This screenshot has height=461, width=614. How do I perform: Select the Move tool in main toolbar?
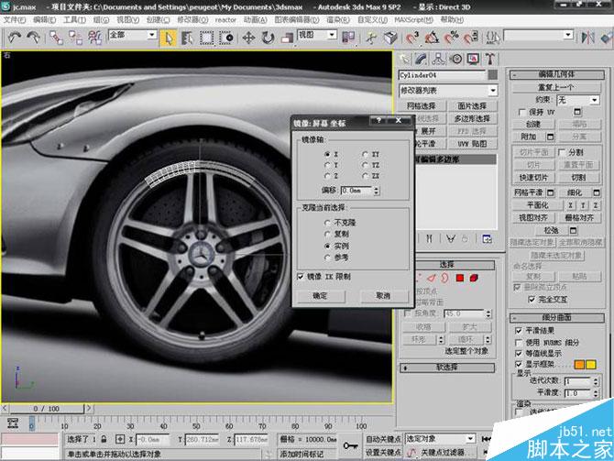pos(248,38)
